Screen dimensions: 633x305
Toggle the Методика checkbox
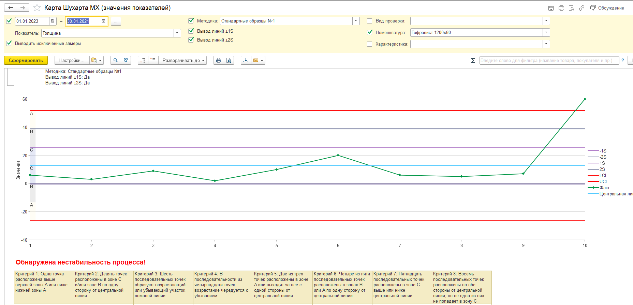pos(191,21)
